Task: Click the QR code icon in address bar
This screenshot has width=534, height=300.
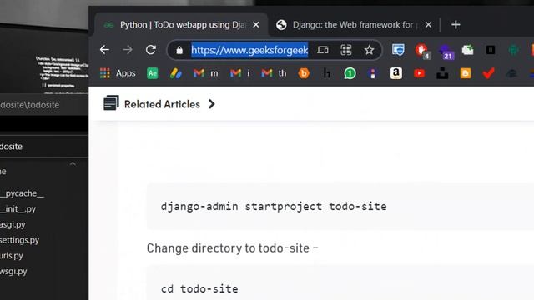Action: click(346, 50)
